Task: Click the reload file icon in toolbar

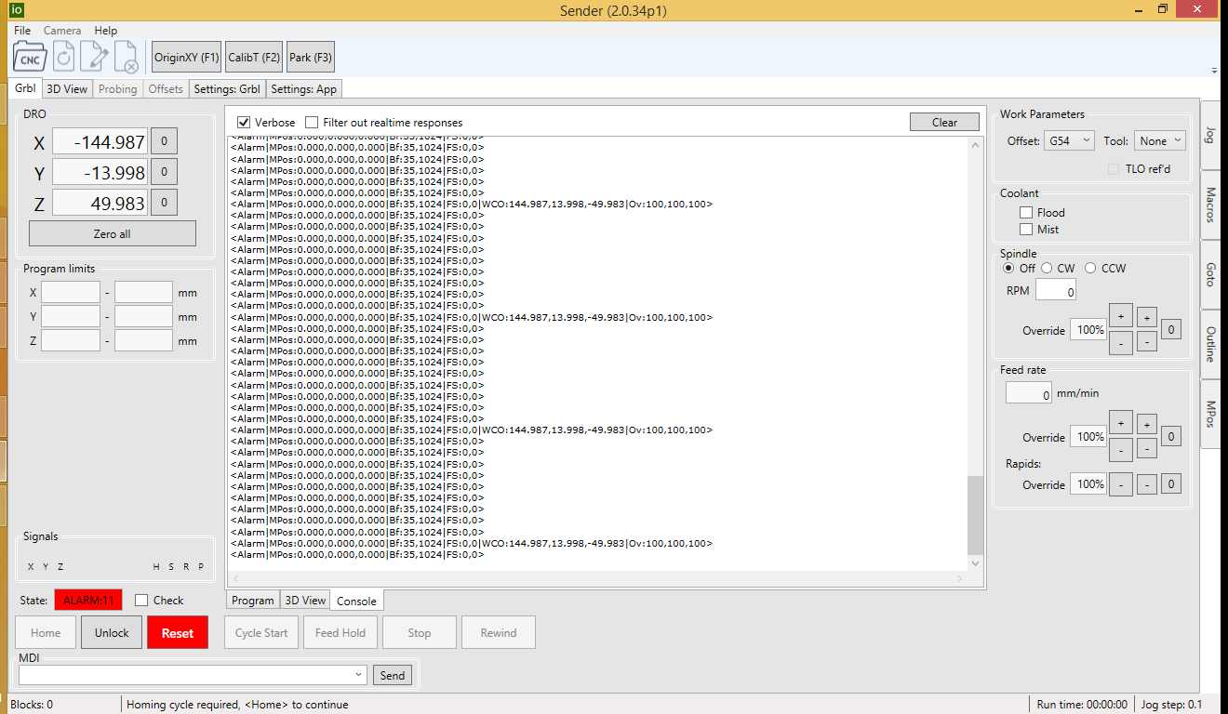Action: [x=63, y=58]
